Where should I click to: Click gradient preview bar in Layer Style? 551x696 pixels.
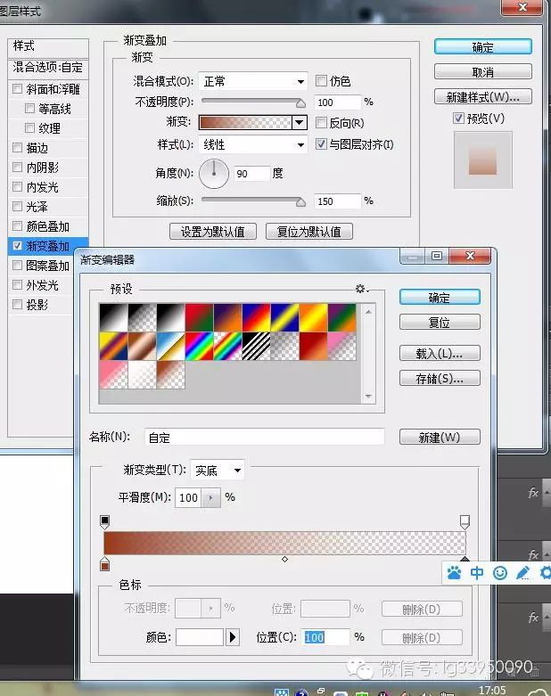245,122
